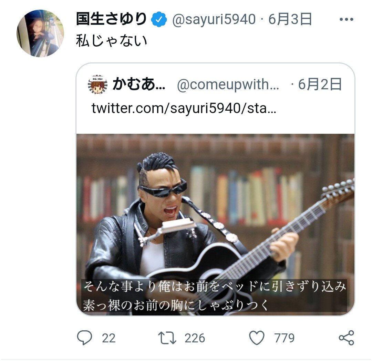Screen dimensions: 372x361
Task: Open 国生さゆり profile picture
Action: (x=40, y=33)
